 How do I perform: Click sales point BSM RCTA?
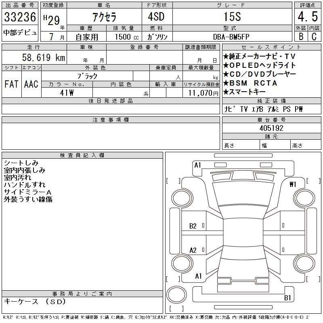coord(250,83)
